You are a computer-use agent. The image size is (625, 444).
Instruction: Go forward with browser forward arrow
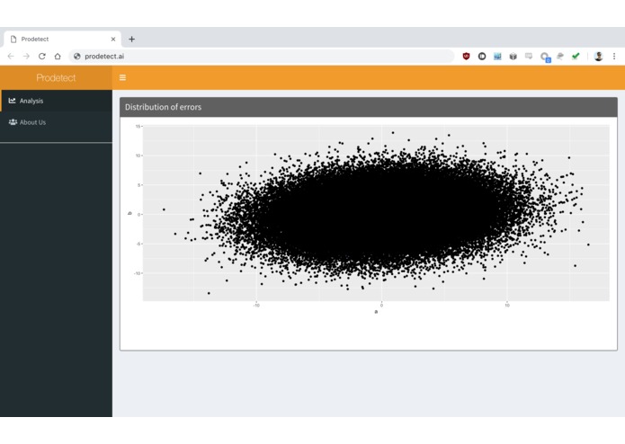26,56
